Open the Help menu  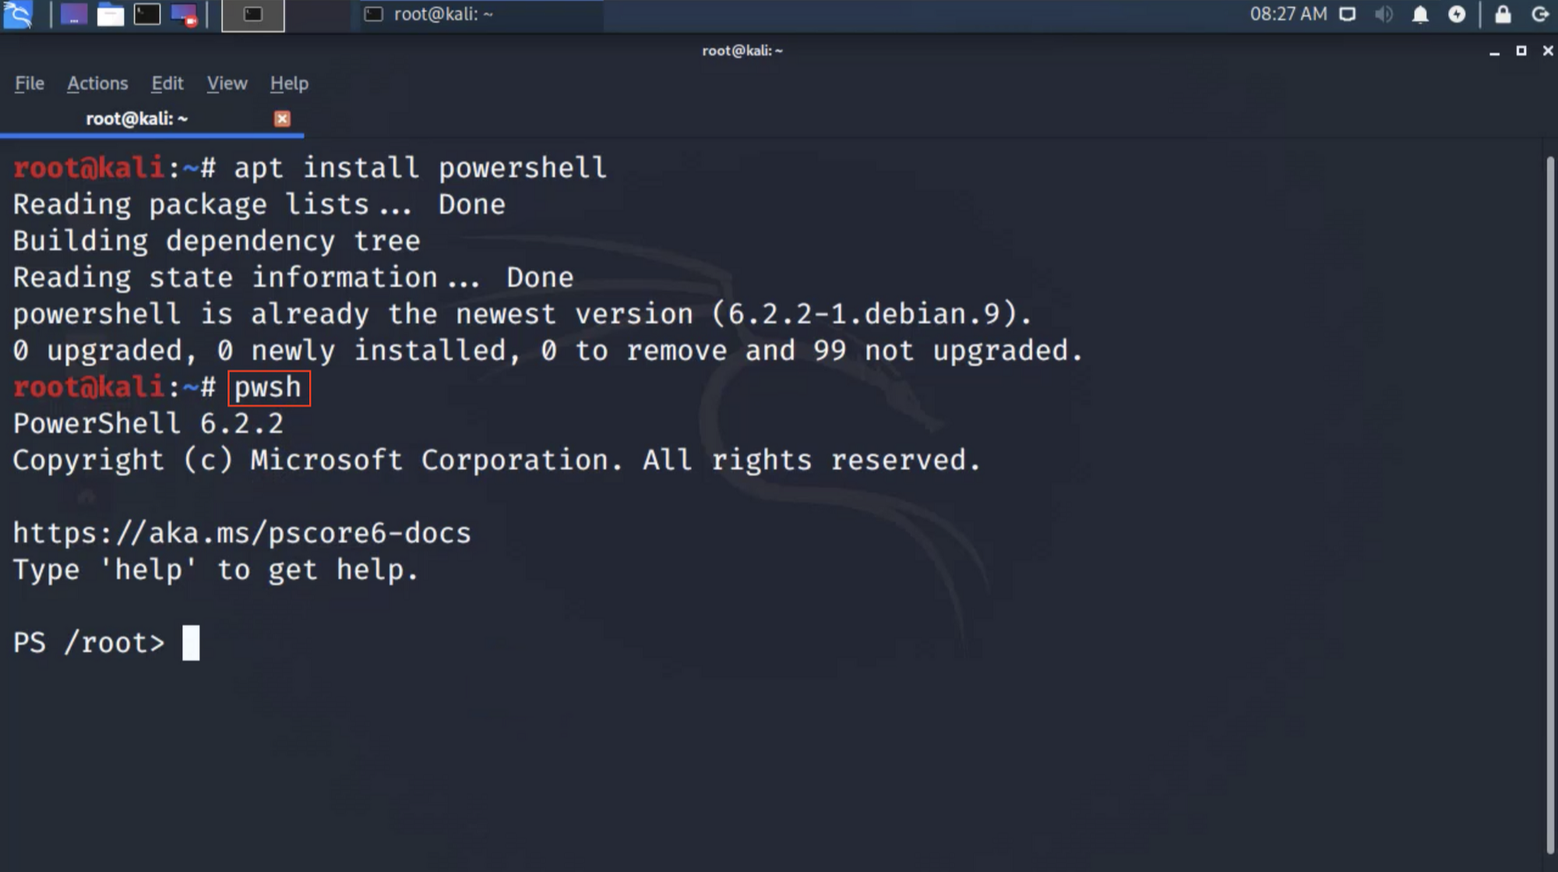[x=289, y=83]
